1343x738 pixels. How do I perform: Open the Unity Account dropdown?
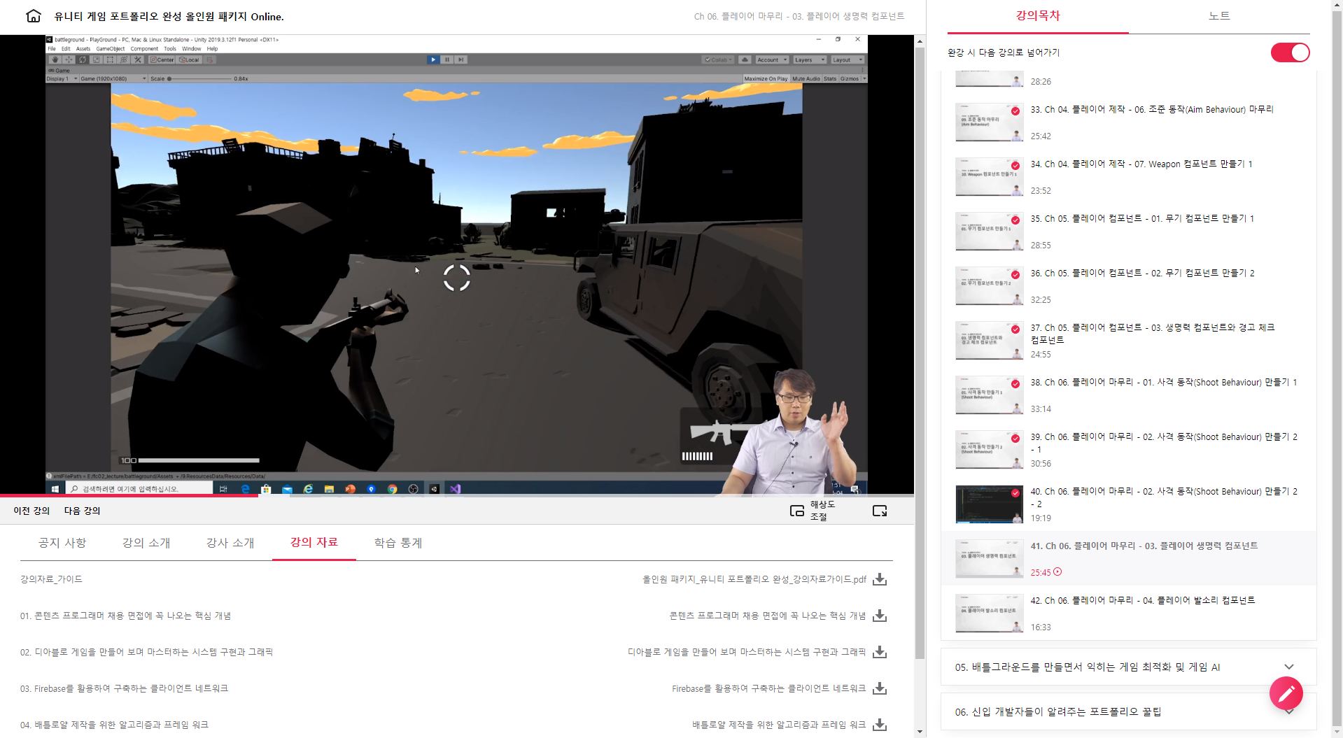(772, 59)
